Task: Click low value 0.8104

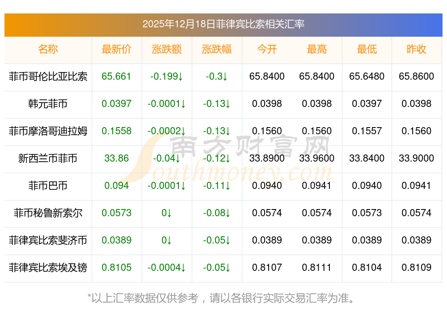Action: [x=367, y=268]
